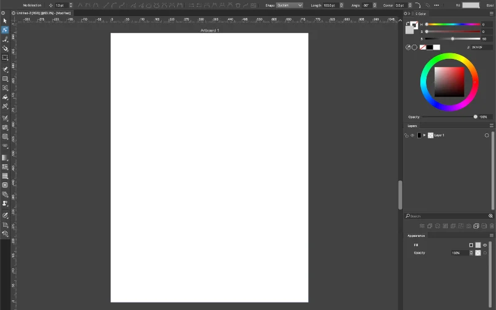Select the Appearance panel tab
The height and width of the screenshot is (310, 496).
(x=416, y=236)
